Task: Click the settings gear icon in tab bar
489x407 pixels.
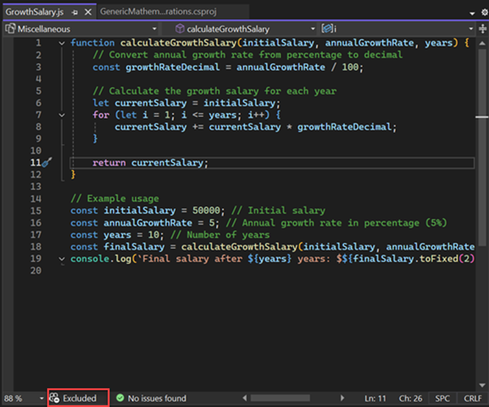Action: click(x=484, y=12)
